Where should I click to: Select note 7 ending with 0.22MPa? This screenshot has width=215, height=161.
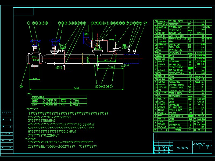(44, 136)
